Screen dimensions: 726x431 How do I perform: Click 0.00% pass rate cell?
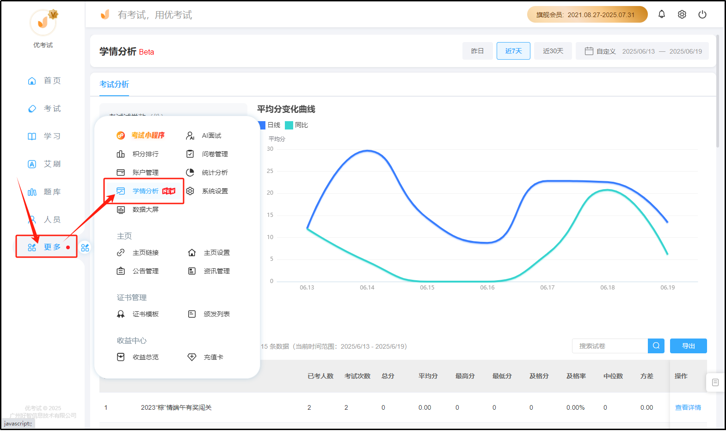click(576, 407)
